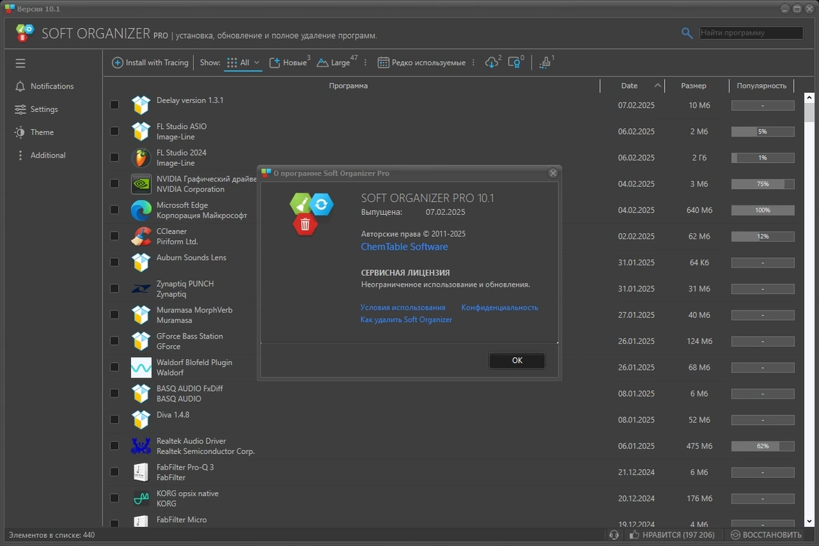Select the Microsoft Edge row checkbox
Viewport: 819px width, 546px height.
pos(115,210)
